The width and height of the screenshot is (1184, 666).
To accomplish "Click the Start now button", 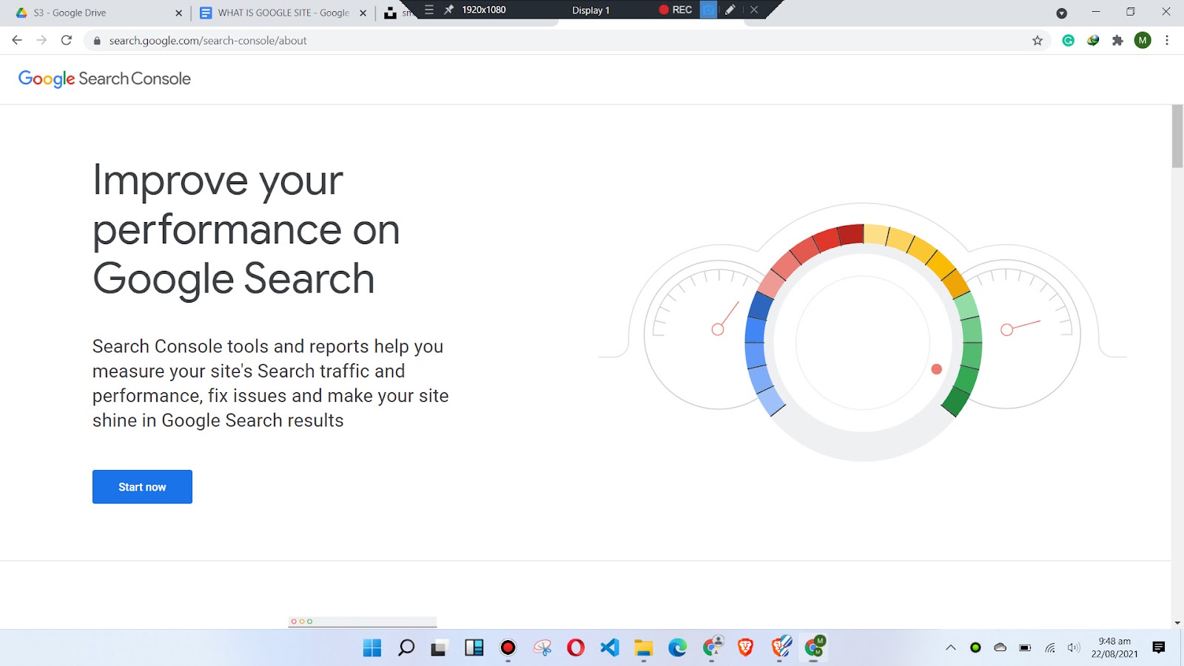I will [142, 487].
